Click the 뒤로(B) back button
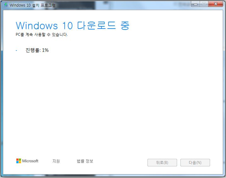Viewport: 226px width, 178px height. click(x=162, y=163)
